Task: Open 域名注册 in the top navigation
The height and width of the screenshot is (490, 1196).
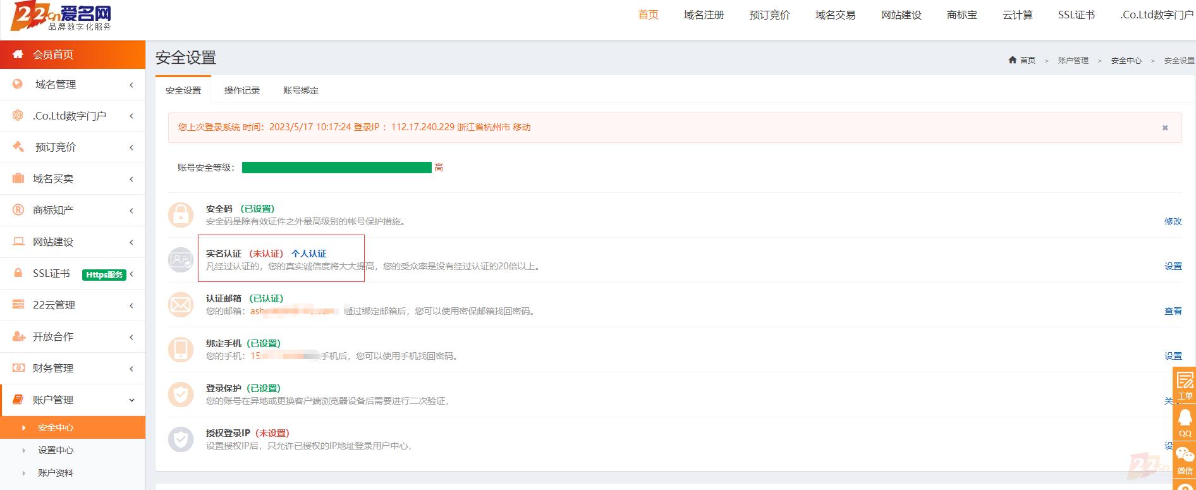Action: (x=704, y=15)
